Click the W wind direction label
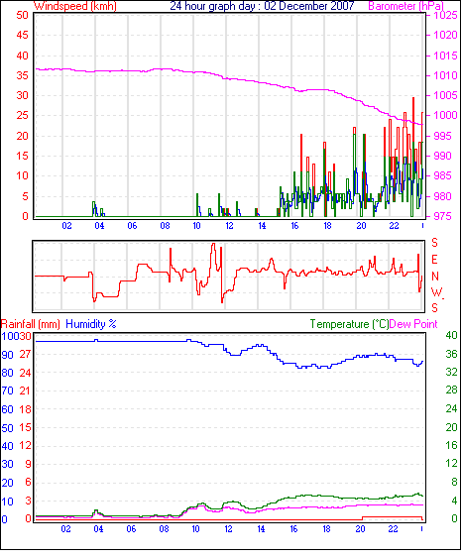462x558 pixels. [436, 292]
